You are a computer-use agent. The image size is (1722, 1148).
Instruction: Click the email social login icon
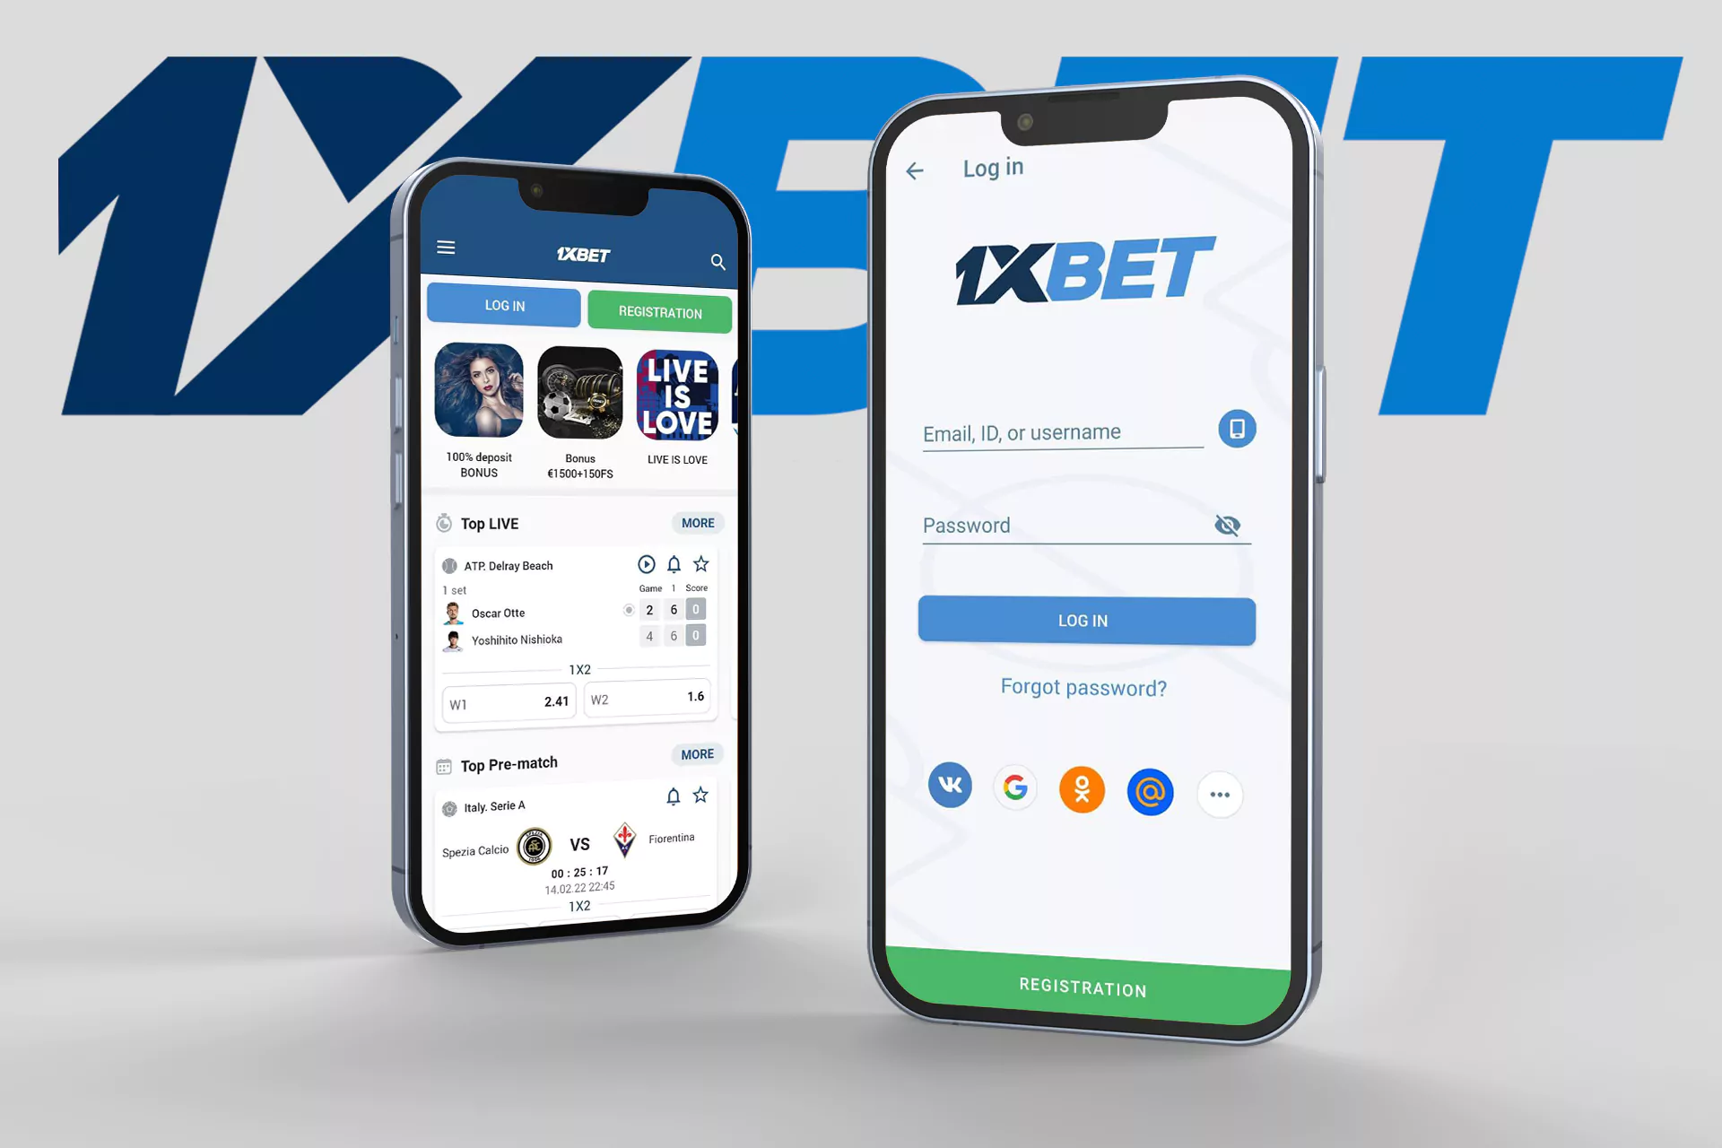[x=1148, y=790]
